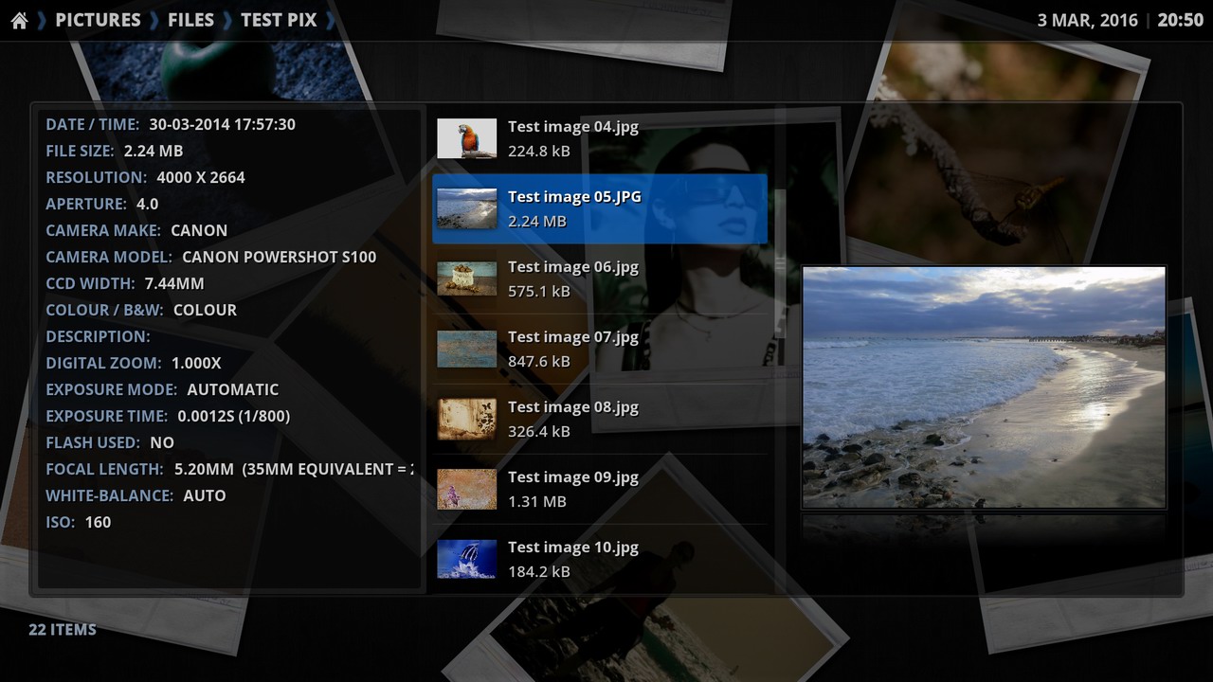Click the chevron between Home and Pictures
The width and height of the screenshot is (1213, 682).
tap(42, 20)
